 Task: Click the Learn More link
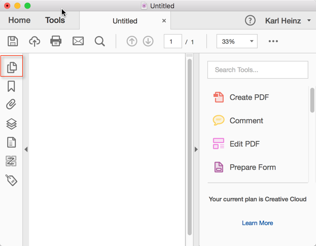tap(257, 223)
